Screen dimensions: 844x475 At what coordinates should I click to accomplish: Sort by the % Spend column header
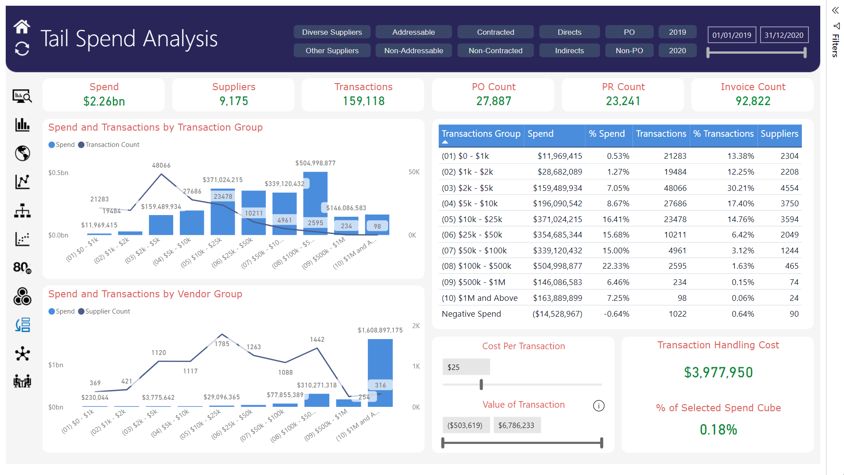(607, 134)
